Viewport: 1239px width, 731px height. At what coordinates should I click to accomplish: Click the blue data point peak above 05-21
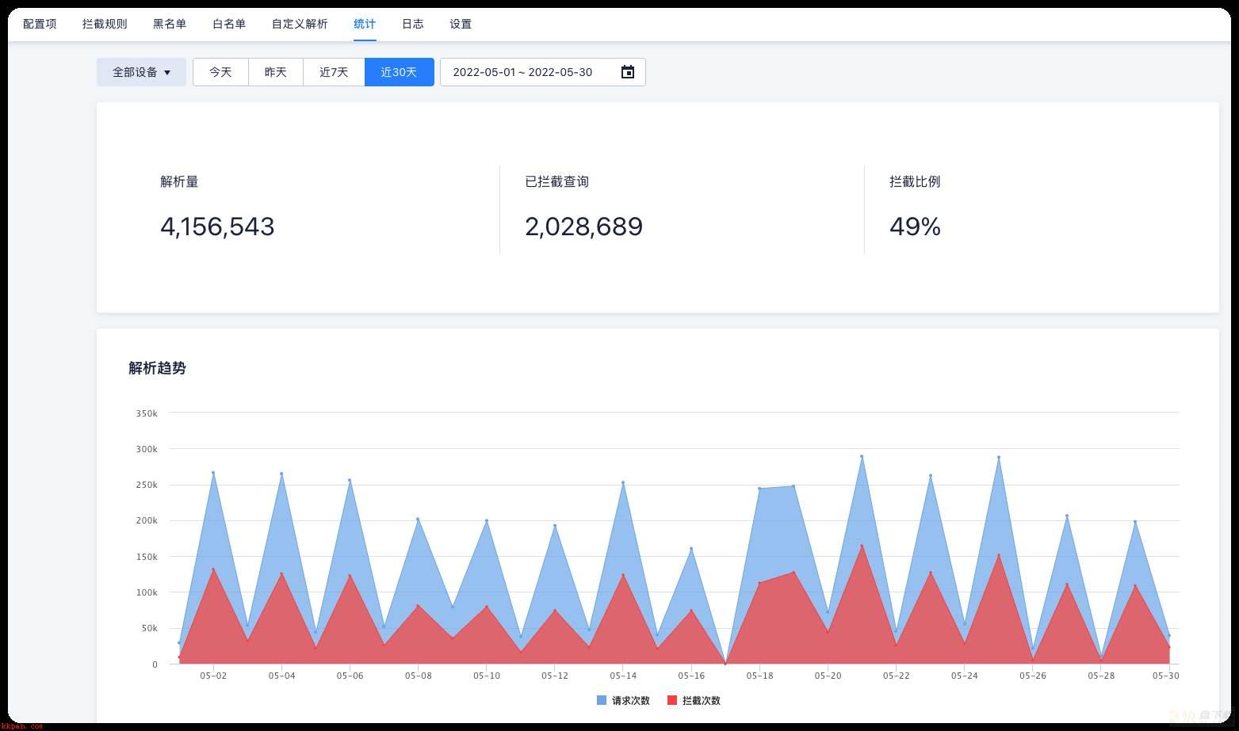pos(862,456)
